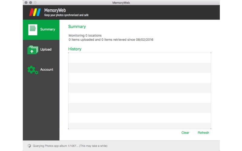Click the colorful MemoryWeb logo

coord(35,12)
